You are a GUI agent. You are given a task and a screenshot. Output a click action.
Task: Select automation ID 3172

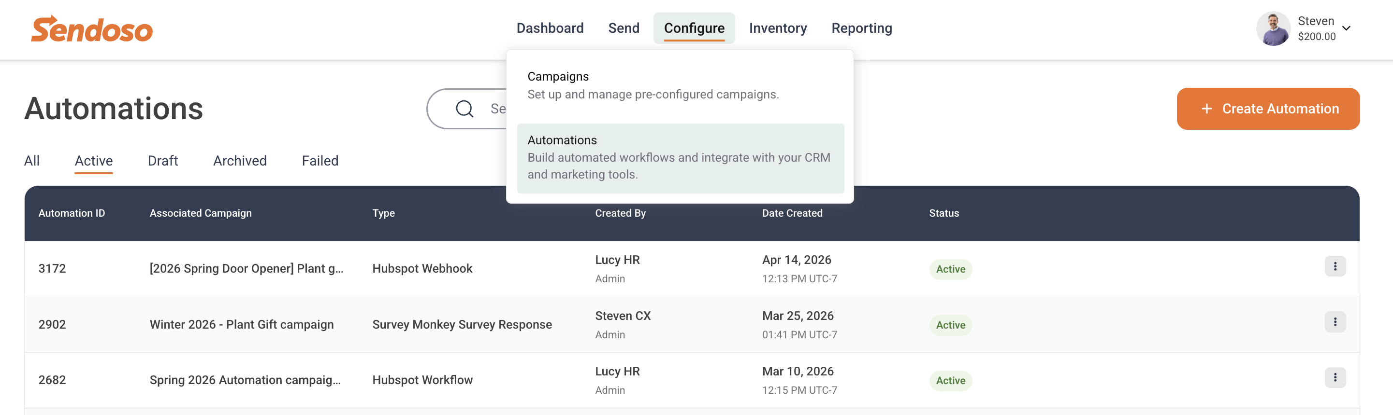click(x=52, y=268)
